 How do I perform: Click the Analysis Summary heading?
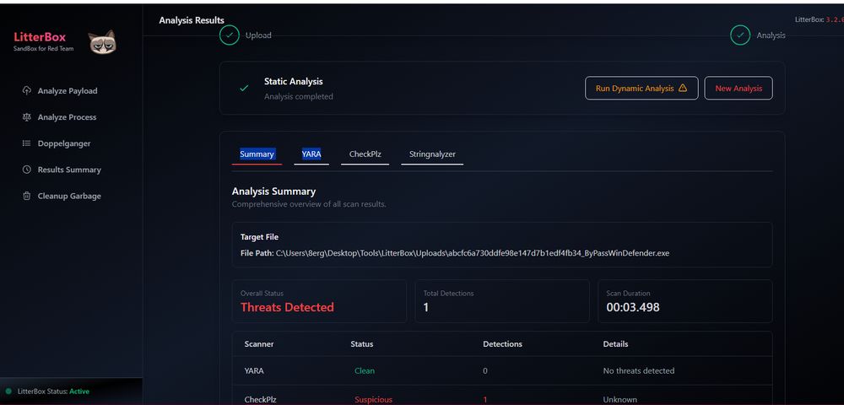(274, 192)
